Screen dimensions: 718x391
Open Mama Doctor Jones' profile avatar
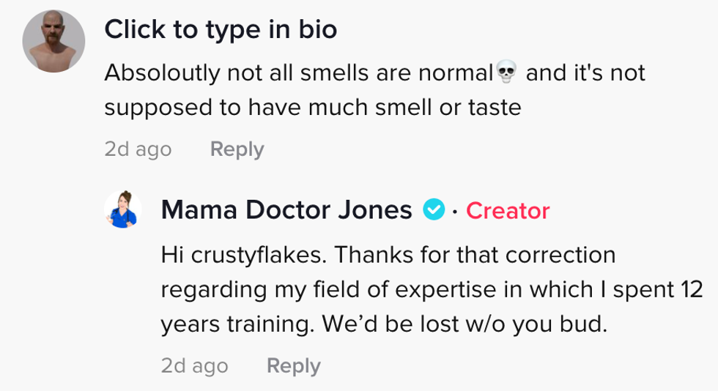point(123,209)
